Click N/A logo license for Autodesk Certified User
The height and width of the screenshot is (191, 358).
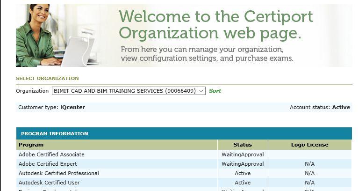coord(310,183)
